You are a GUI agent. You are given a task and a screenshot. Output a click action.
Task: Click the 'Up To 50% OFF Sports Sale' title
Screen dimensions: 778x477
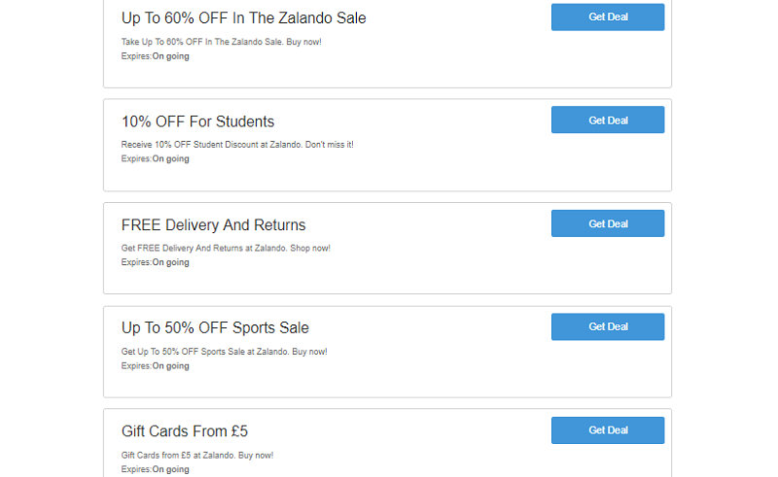[x=215, y=328]
